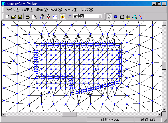
Task: Select the red-blue link tool icon
Action: click(x=140, y=17)
